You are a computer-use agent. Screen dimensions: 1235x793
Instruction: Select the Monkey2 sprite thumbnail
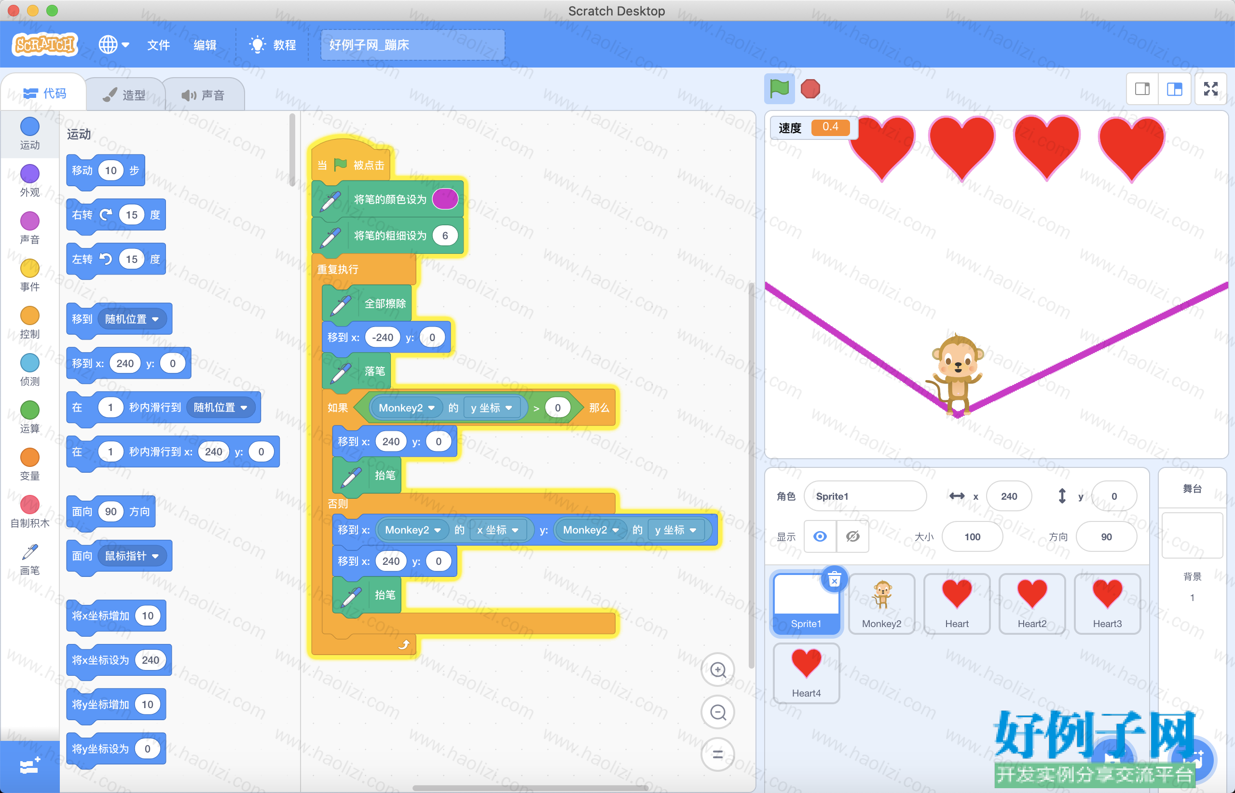coord(882,603)
